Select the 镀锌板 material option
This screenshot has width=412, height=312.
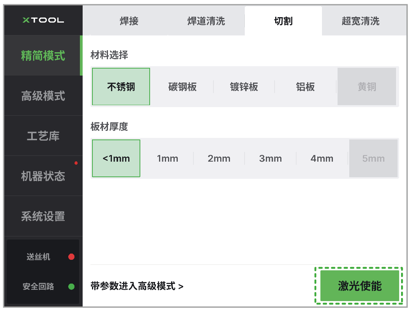(244, 86)
